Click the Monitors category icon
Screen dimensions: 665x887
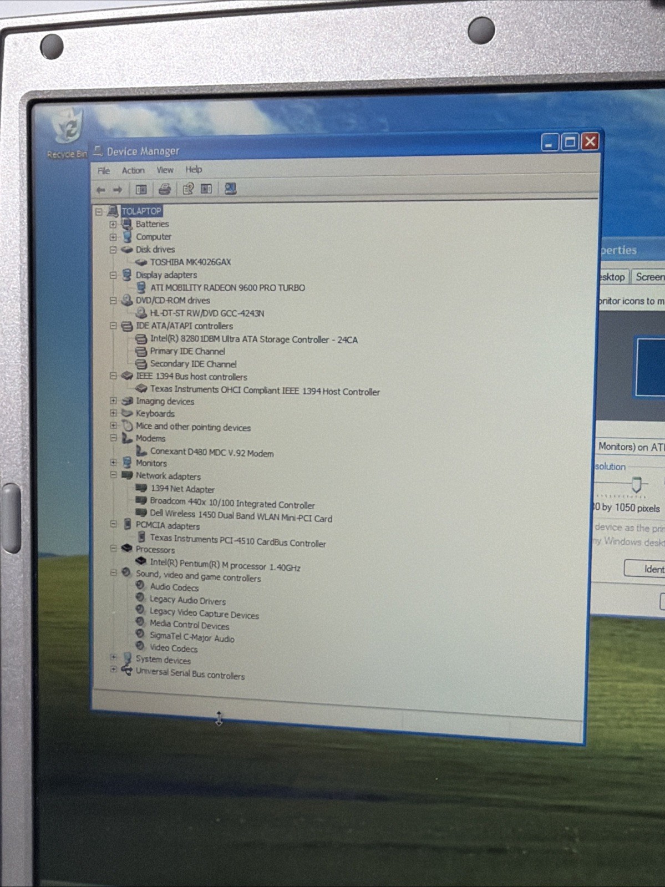(x=127, y=463)
